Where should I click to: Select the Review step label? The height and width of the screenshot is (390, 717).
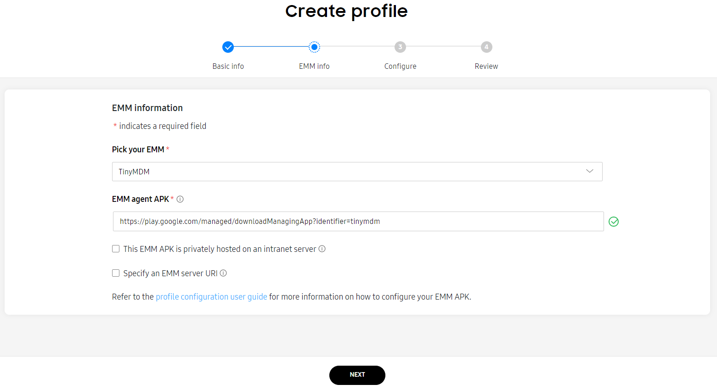[x=486, y=66]
